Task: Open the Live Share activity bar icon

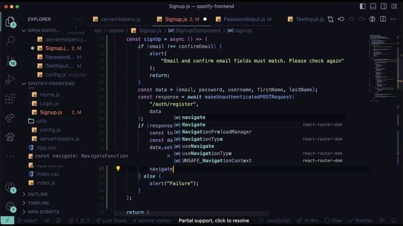Action: [10, 118]
